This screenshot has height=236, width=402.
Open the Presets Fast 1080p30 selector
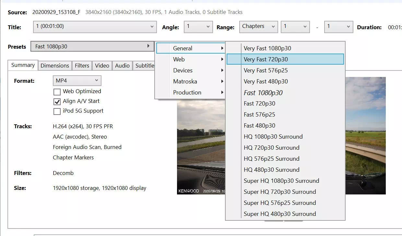click(92, 46)
